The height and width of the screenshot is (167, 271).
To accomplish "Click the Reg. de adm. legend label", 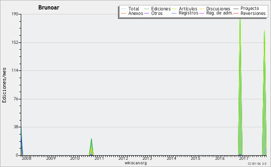I will [x=220, y=13].
